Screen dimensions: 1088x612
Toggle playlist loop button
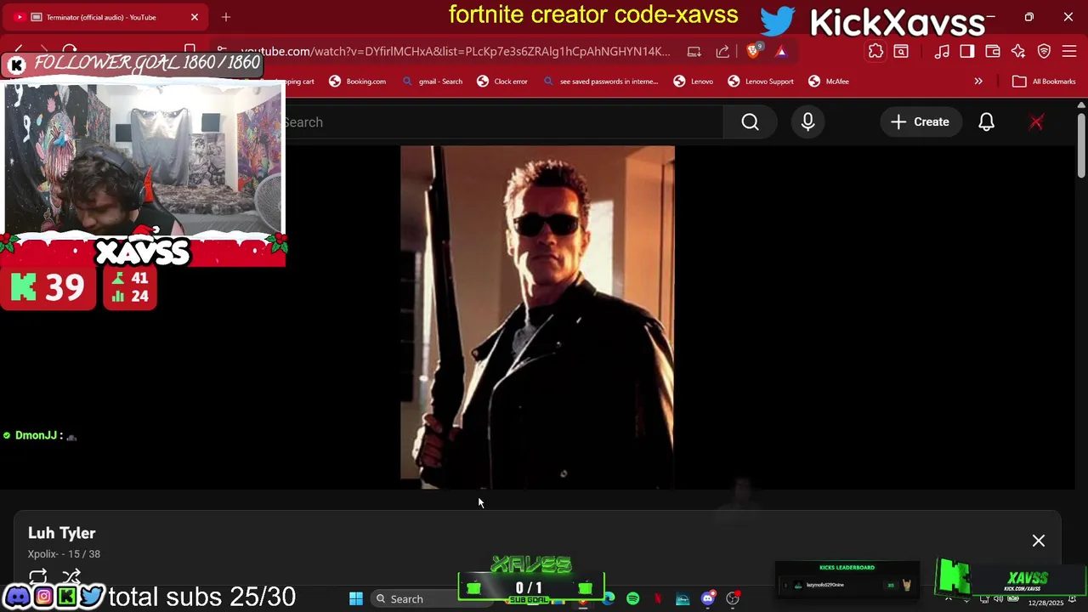pyautogui.click(x=38, y=577)
